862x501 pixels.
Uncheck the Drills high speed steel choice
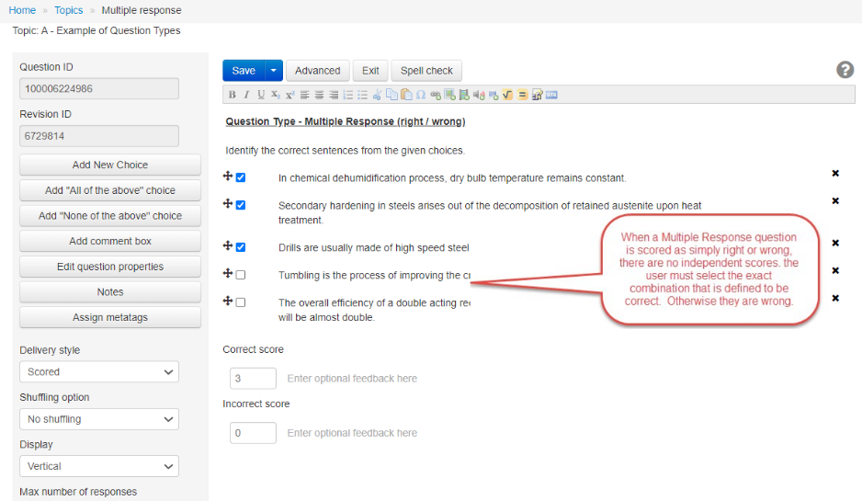click(241, 247)
